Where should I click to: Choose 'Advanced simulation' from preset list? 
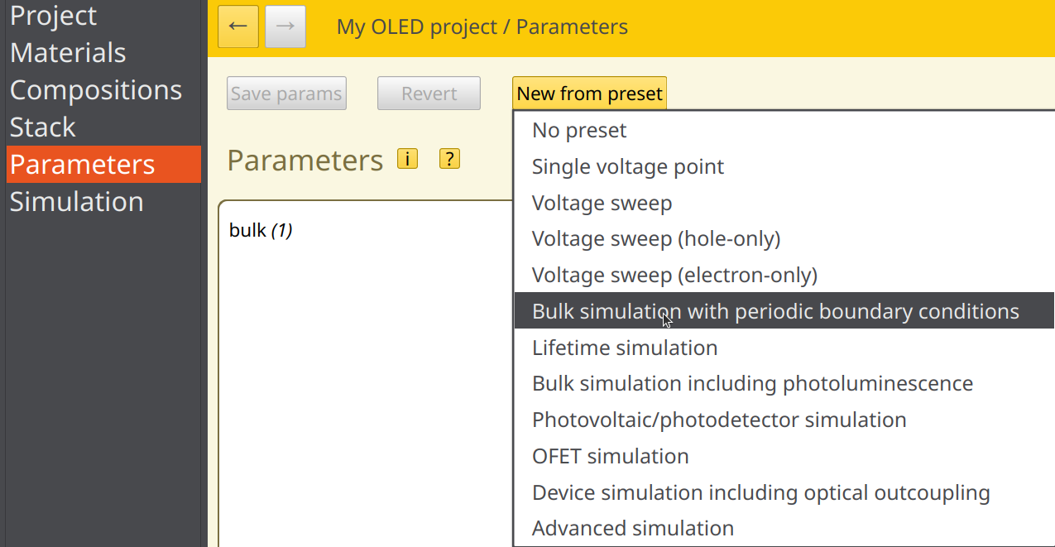pyautogui.click(x=632, y=528)
